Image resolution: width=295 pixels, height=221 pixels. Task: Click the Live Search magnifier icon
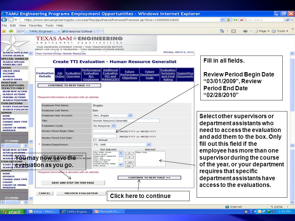288,20
